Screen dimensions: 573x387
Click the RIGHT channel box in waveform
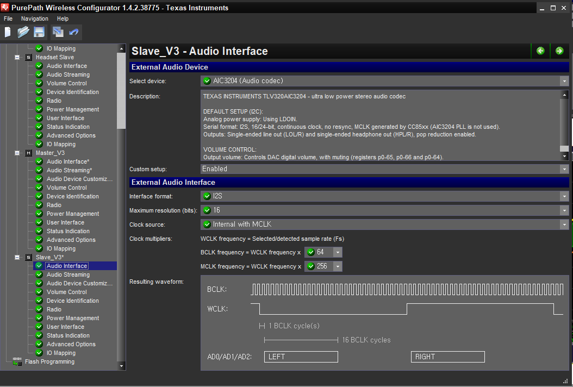point(447,357)
